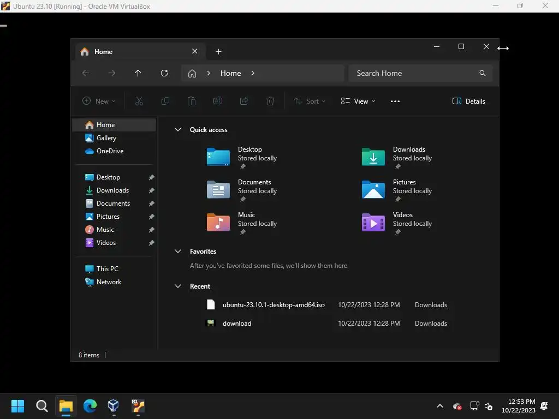Show hidden system tray icons
This screenshot has width=559, height=419.
440,406
